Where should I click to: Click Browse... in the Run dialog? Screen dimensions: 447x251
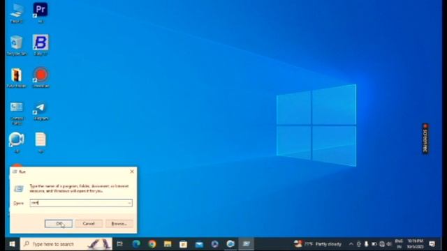pyautogui.click(x=119, y=223)
